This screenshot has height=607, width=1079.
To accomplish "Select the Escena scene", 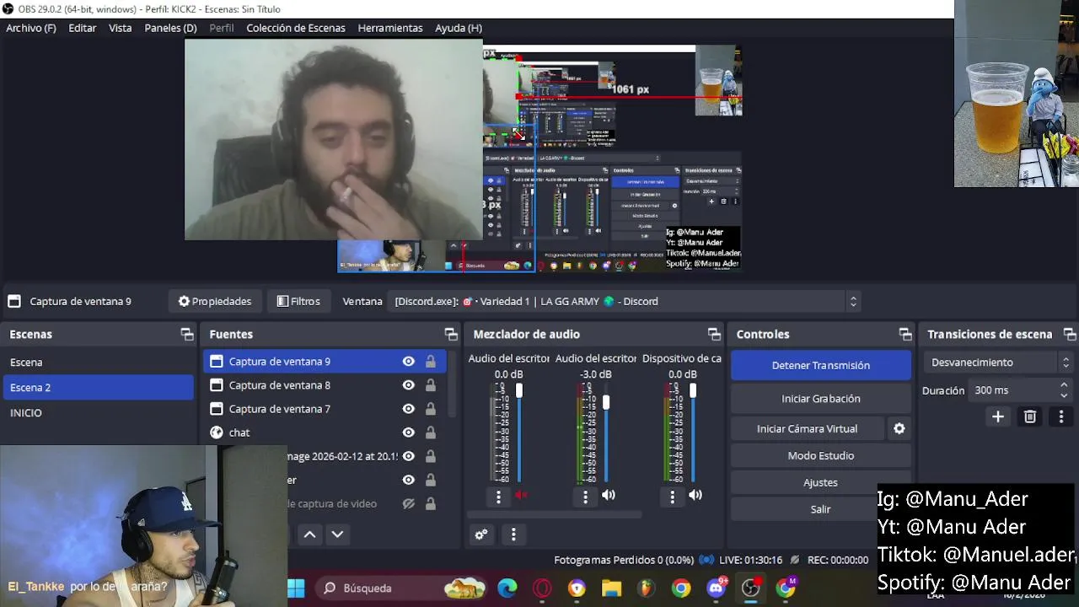I will tap(99, 363).
